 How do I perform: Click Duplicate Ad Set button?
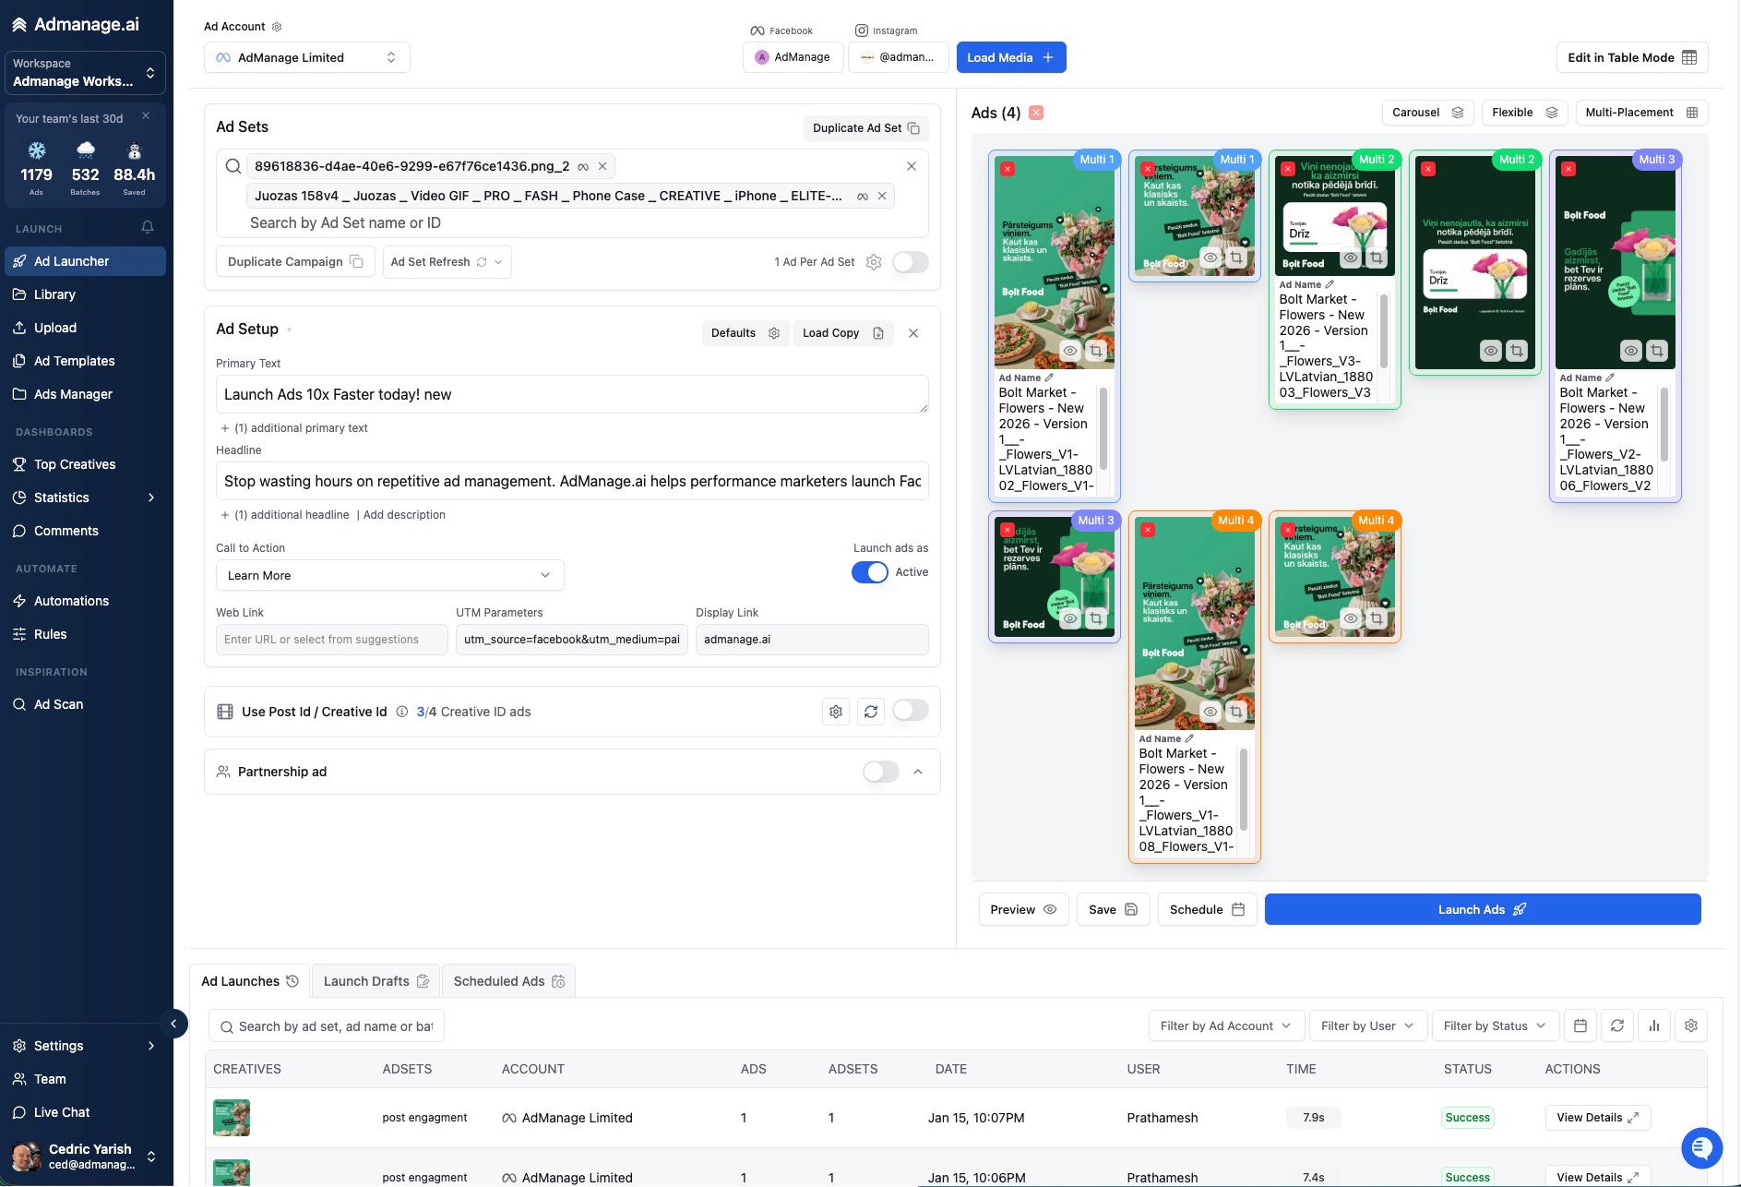point(865,128)
